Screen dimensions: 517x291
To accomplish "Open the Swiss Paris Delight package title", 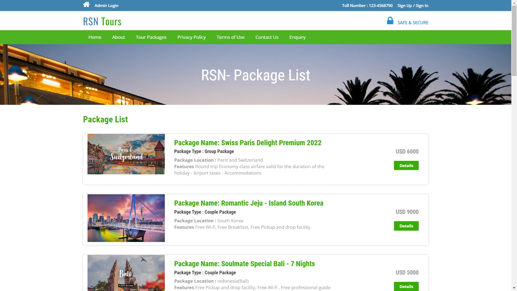I will (x=248, y=143).
